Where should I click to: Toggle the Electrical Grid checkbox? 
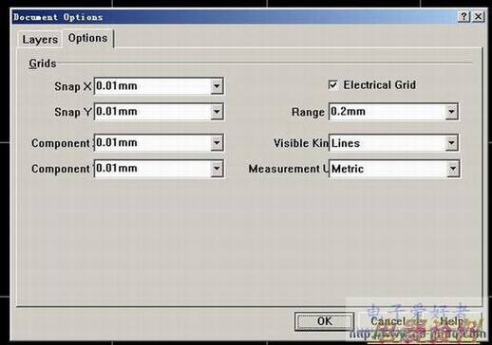click(x=332, y=85)
